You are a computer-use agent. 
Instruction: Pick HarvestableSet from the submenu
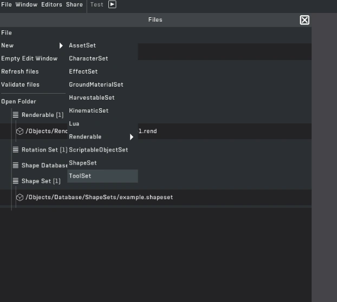coord(92,97)
